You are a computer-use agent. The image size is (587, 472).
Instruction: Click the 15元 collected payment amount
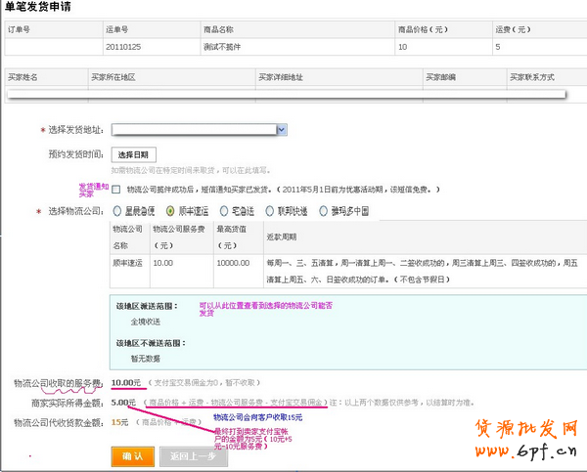119,422
